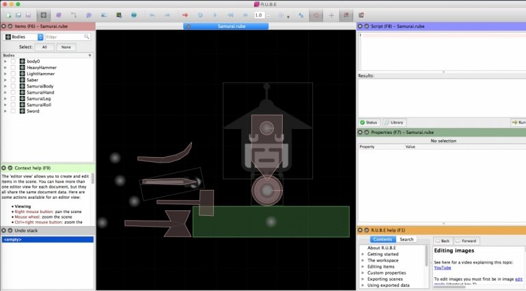Click the New document toolbar icon

pyautogui.click(x=8, y=14)
